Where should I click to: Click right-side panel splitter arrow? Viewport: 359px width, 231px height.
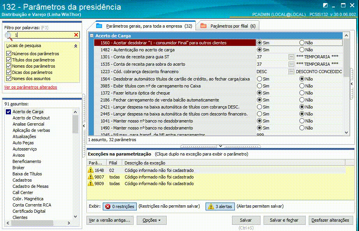tap(352, 84)
